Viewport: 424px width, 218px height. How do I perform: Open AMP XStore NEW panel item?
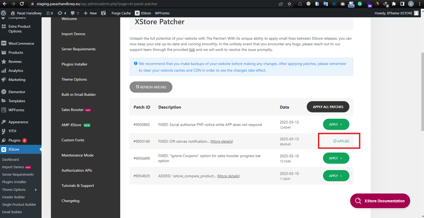[x=76, y=125]
